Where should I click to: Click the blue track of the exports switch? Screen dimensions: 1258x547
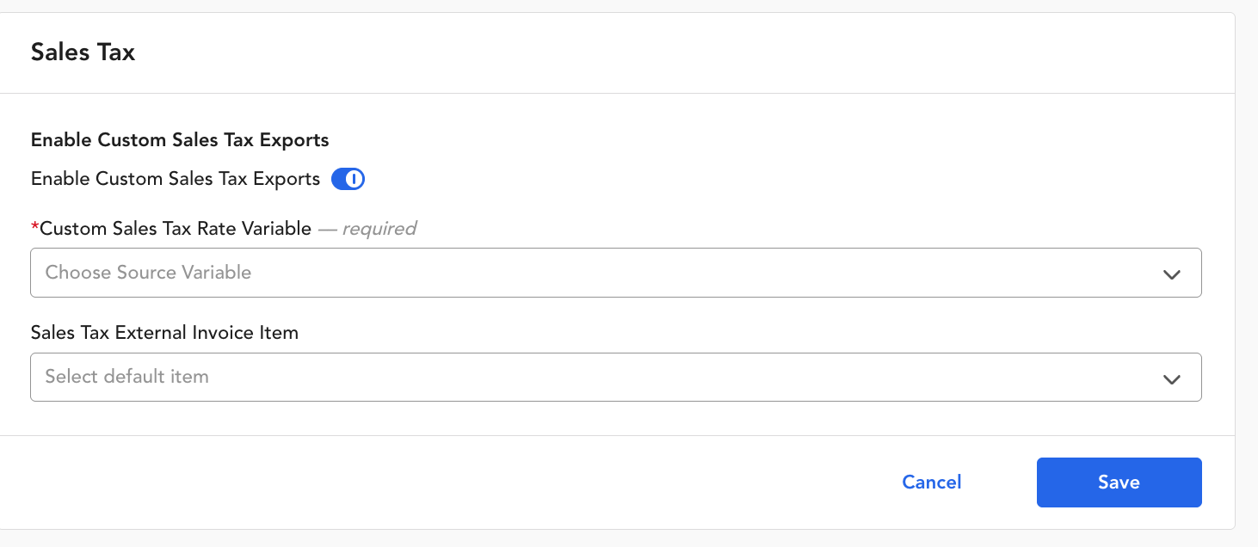tap(340, 179)
